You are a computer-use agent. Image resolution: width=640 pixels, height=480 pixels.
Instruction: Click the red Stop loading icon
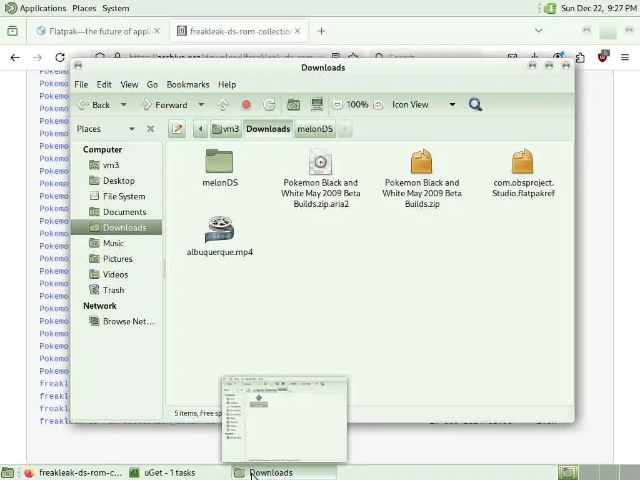coord(246,105)
